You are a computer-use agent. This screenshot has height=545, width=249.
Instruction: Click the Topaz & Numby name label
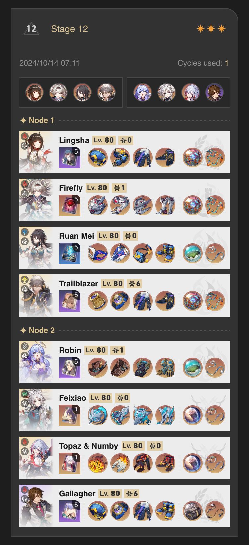click(x=89, y=446)
